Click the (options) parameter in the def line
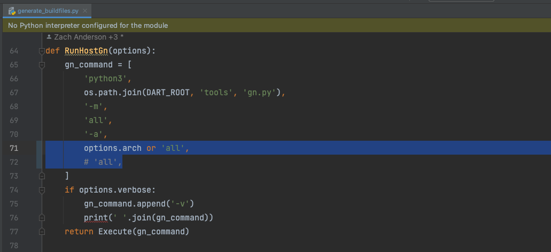This screenshot has width=551, height=252. pyautogui.click(x=129, y=51)
